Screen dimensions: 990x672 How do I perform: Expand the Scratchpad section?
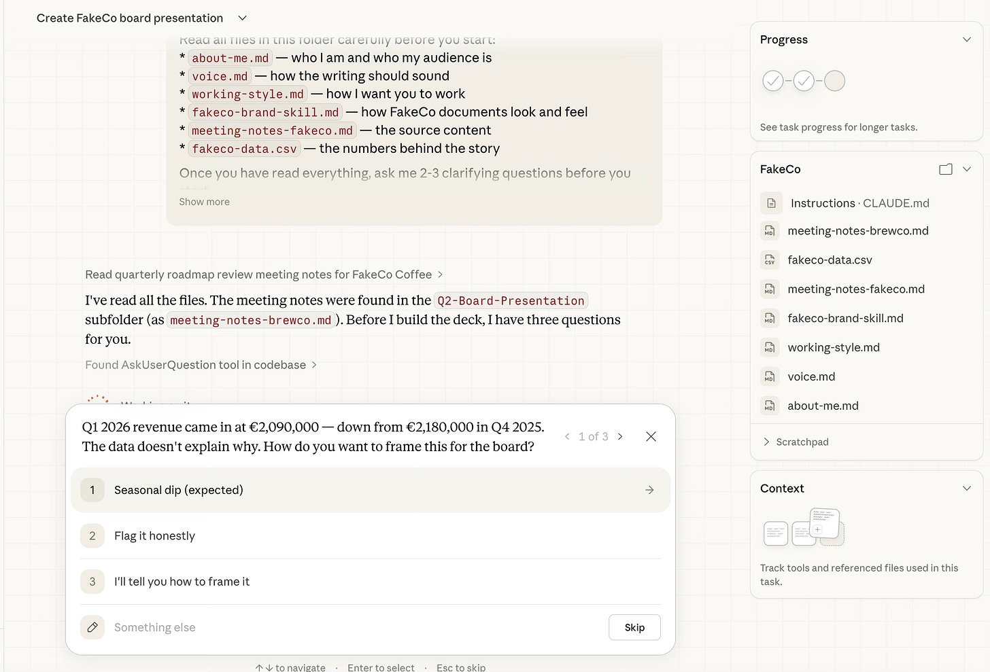[x=796, y=442]
